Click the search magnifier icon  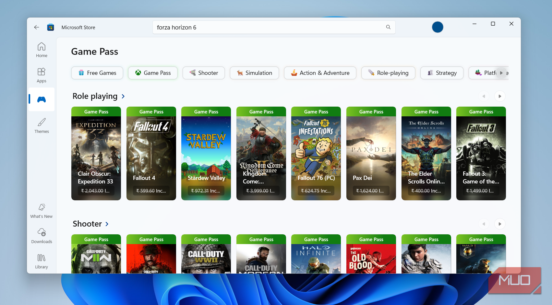point(388,27)
